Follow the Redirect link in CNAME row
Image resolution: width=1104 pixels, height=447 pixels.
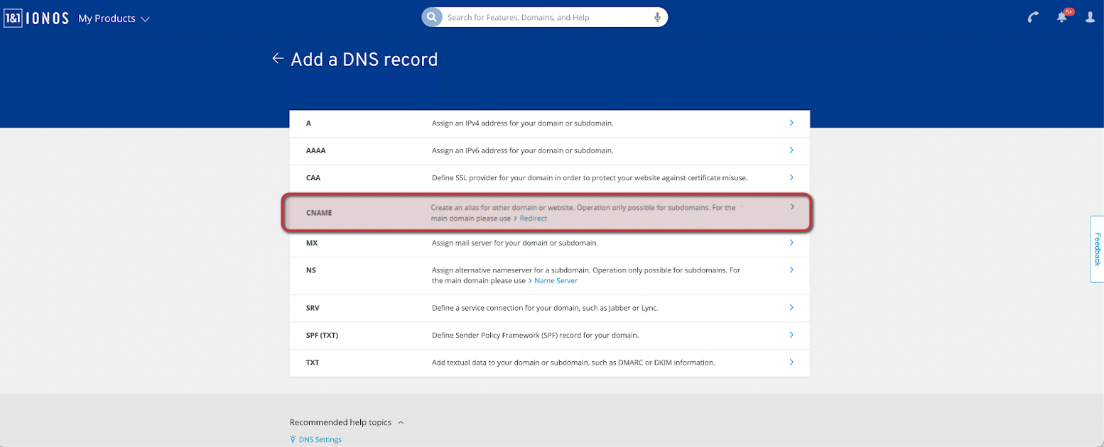pos(533,219)
